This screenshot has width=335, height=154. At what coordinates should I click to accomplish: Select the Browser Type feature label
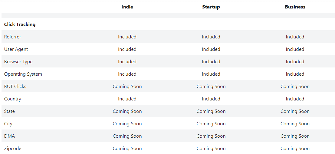[x=18, y=61]
